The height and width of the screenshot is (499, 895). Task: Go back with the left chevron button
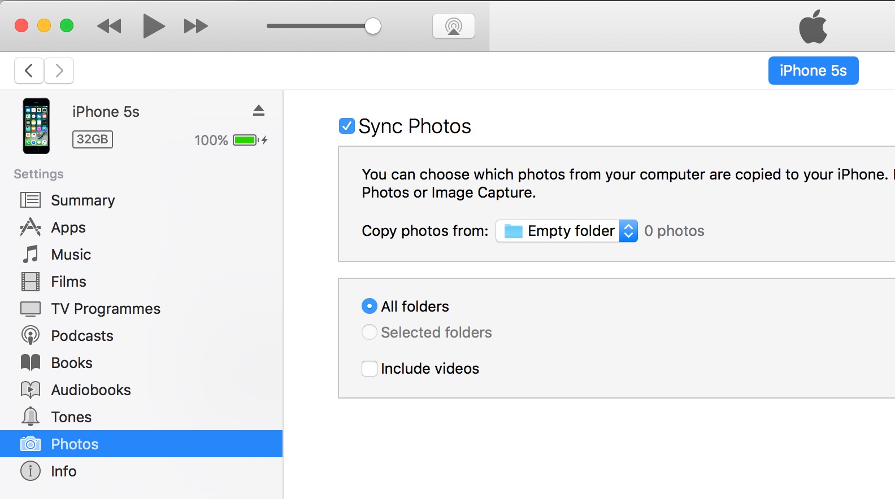[29, 71]
